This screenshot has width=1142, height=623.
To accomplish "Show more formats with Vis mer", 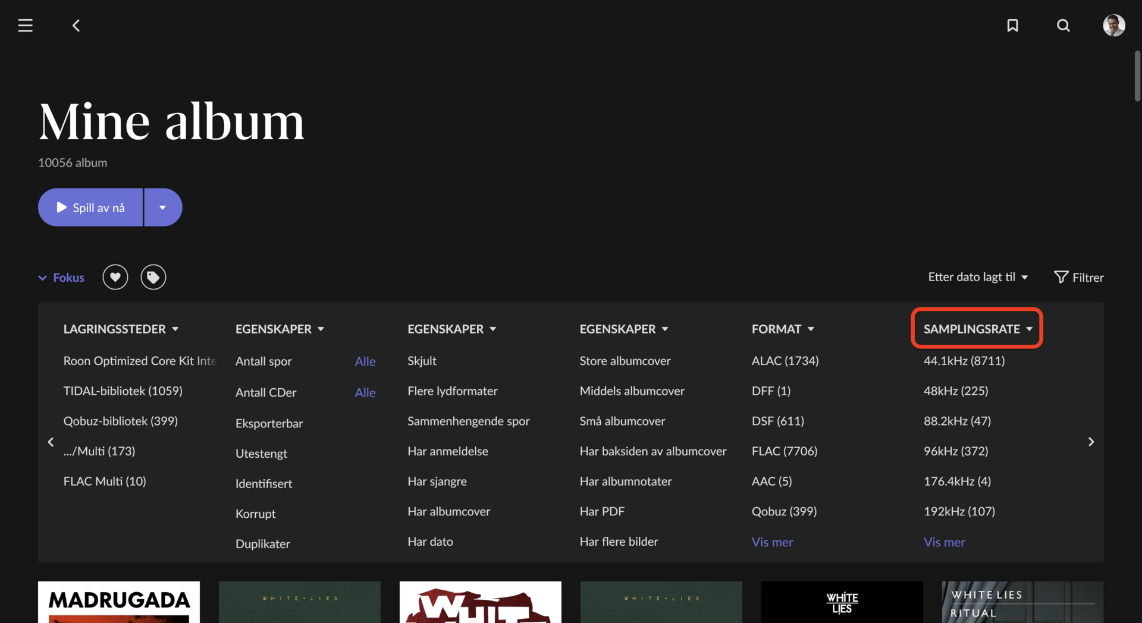I will [772, 542].
